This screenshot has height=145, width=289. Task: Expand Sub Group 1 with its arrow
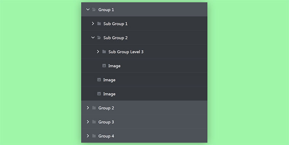click(x=93, y=23)
